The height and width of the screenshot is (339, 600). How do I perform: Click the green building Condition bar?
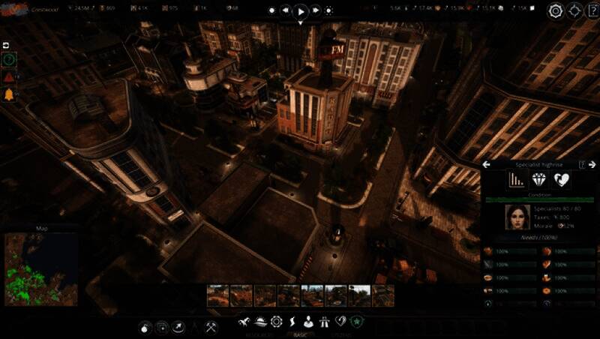coord(538,200)
